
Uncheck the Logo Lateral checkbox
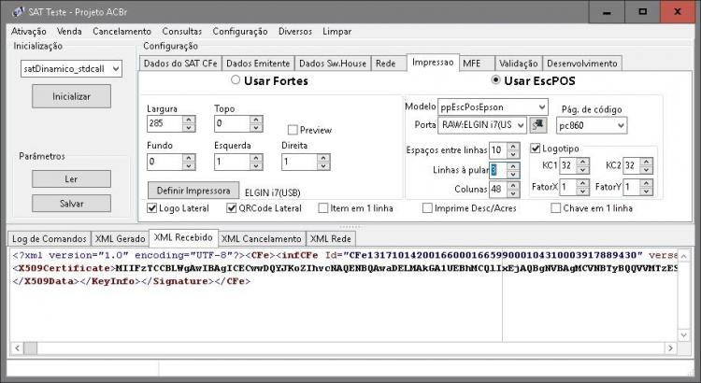tap(152, 208)
